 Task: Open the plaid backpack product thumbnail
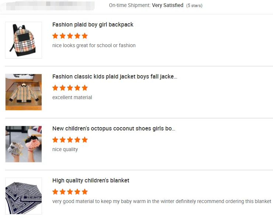pos(24,40)
